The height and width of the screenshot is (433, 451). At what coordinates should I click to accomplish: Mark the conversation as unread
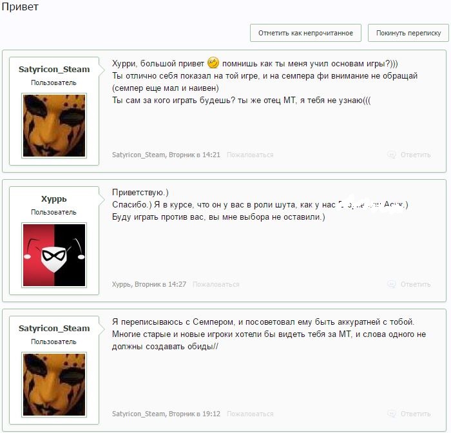tap(305, 33)
